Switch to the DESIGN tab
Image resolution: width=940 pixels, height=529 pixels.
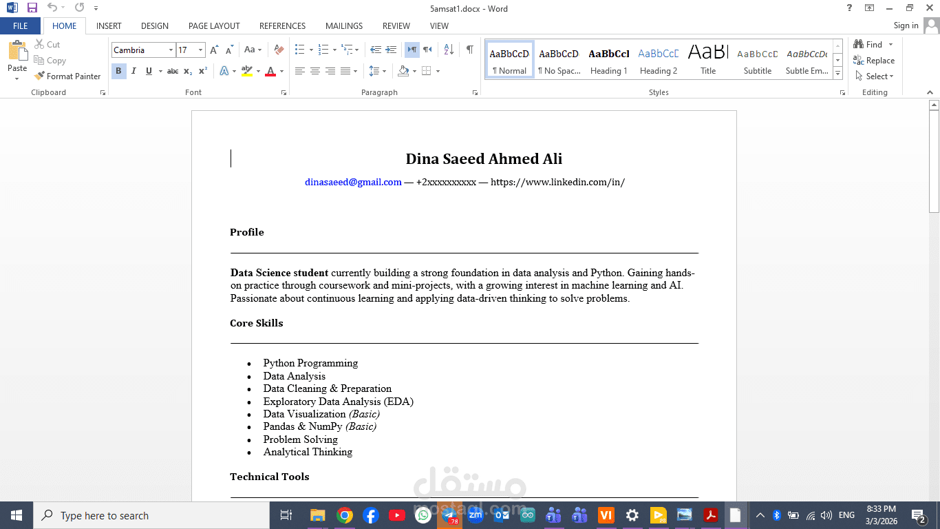[x=155, y=25]
